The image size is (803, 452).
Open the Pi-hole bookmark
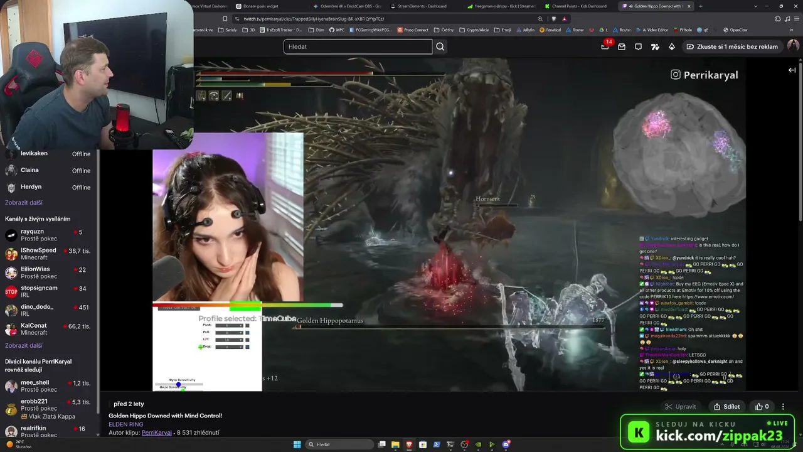point(682,30)
